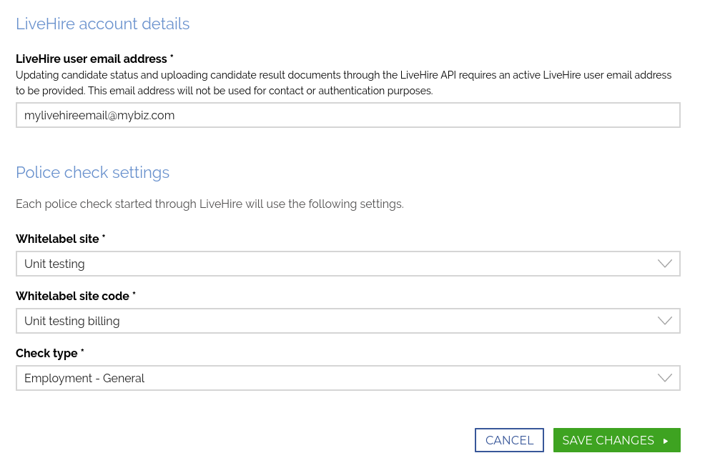Select the 'Employment - General' value text

84,378
